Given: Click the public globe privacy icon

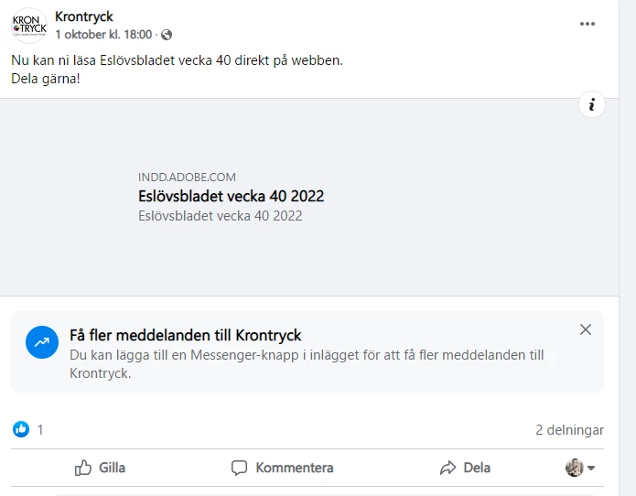Looking at the screenshot, I should coord(167,35).
